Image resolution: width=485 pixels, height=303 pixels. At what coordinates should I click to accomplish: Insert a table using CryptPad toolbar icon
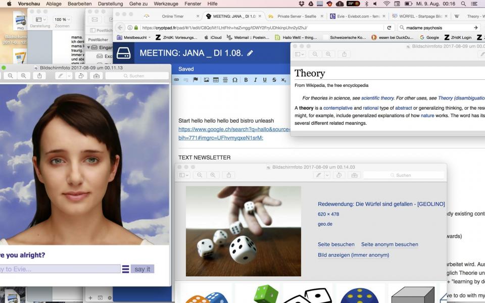[x=216, y=80]
